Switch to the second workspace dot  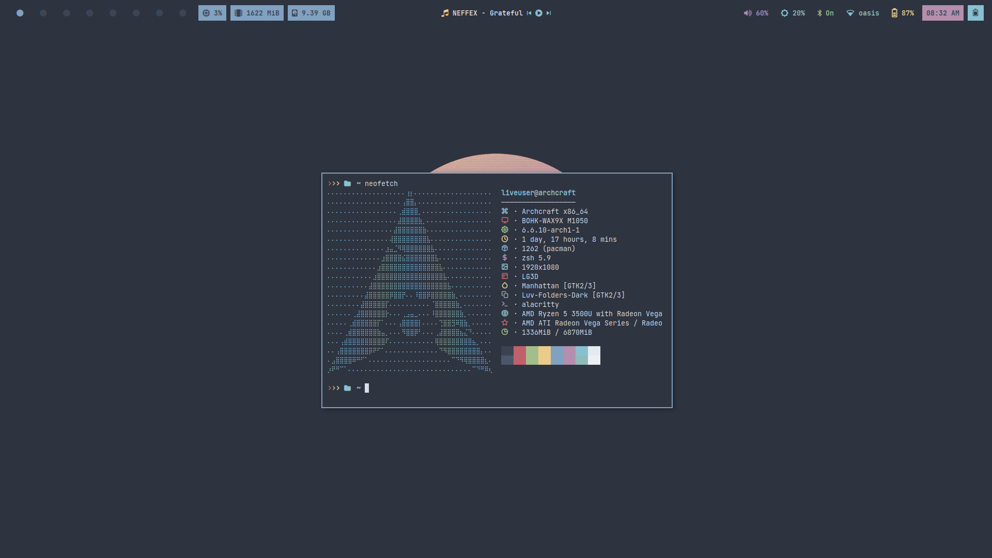(x=43, y=13)
